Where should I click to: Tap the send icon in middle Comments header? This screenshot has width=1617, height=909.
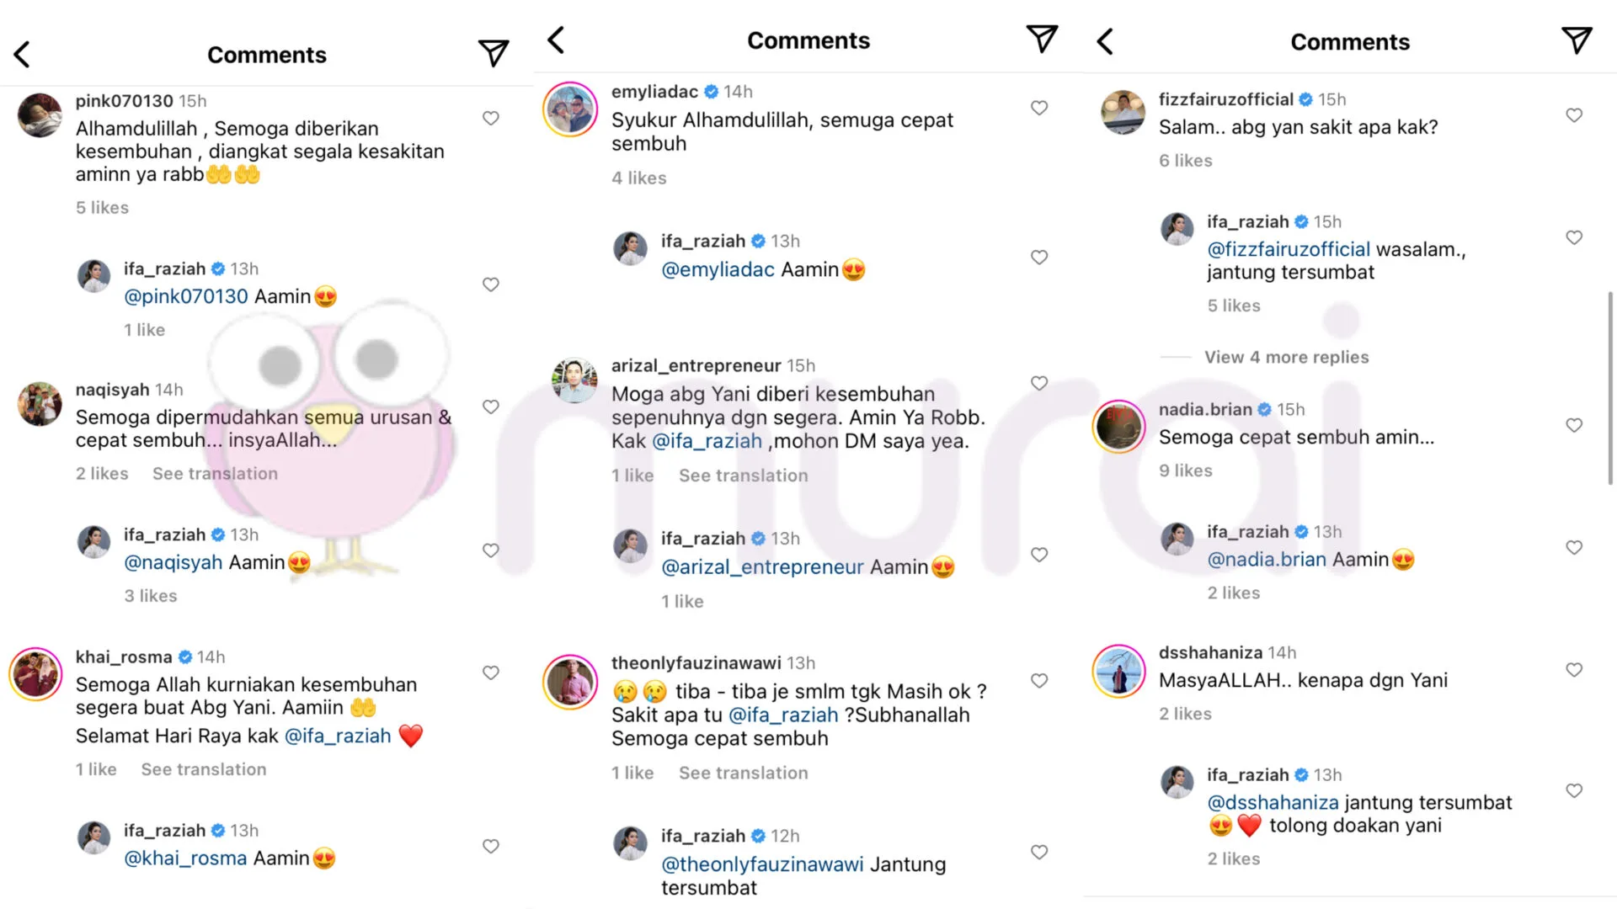click(x=1042, y=39)
